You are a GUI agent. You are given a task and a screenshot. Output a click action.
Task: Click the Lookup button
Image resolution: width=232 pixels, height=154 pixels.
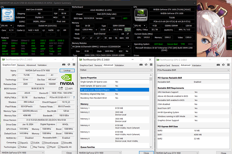(67, 70)
